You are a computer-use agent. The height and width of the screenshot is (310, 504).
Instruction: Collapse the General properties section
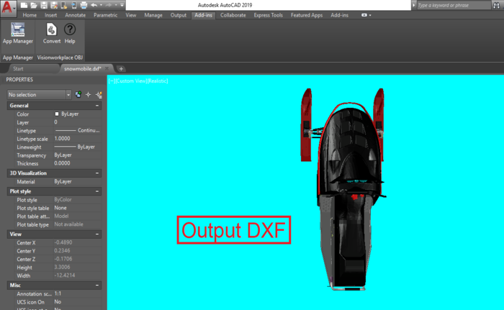coord(97,105)
